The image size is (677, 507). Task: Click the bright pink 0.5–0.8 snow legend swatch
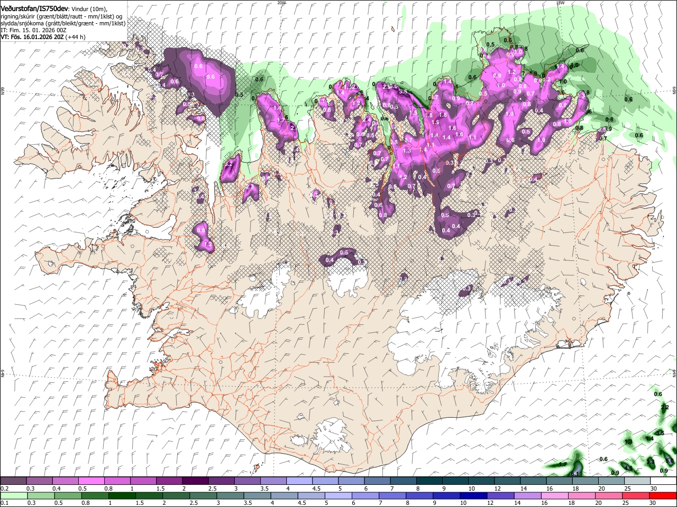91,481
